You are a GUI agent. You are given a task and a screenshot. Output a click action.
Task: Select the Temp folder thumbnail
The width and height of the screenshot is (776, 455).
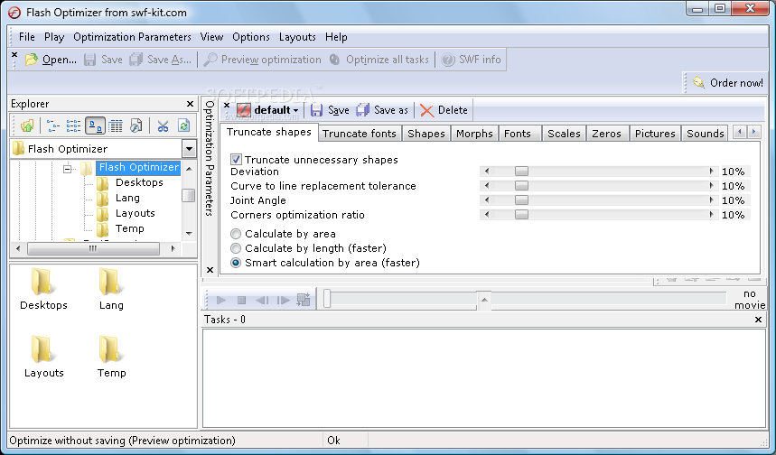[111, 357]
